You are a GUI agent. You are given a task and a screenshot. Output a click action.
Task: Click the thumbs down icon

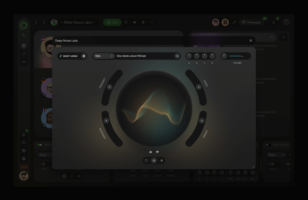157,152
